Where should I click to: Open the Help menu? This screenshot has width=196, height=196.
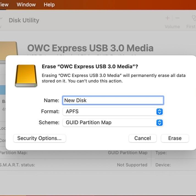[49, 5]
